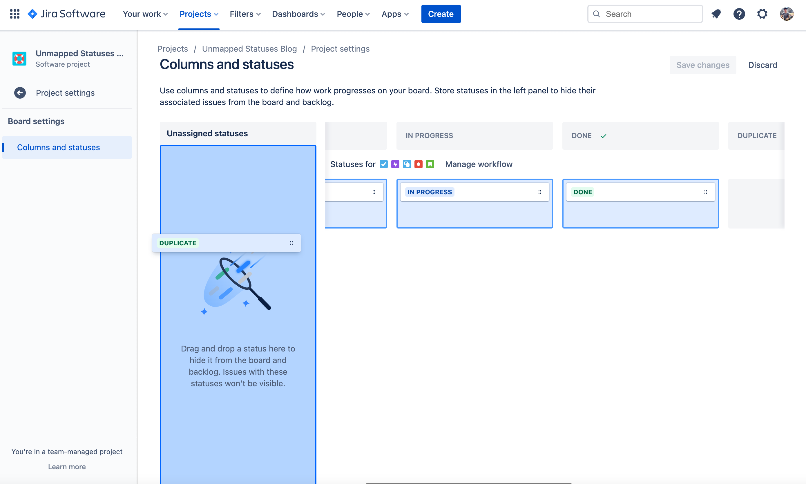Click into the Search field

(x=645, y=14)
